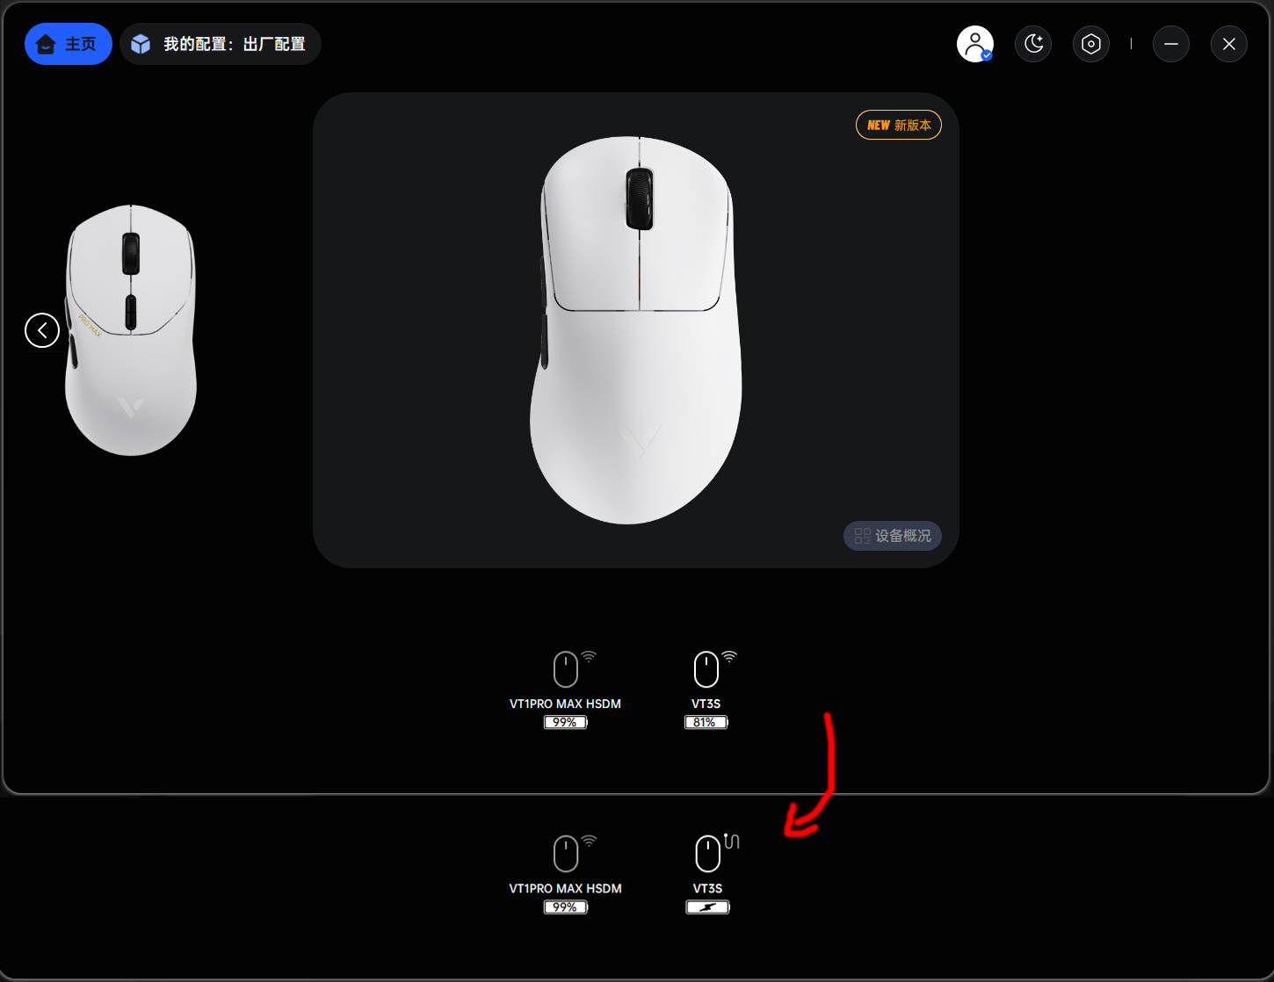Go to previous device with left chevron

coord(42,330)
